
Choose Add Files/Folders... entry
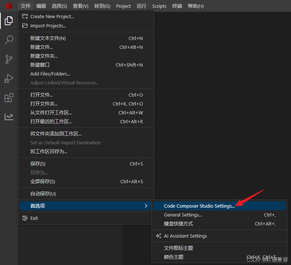[x=86, y=74]
